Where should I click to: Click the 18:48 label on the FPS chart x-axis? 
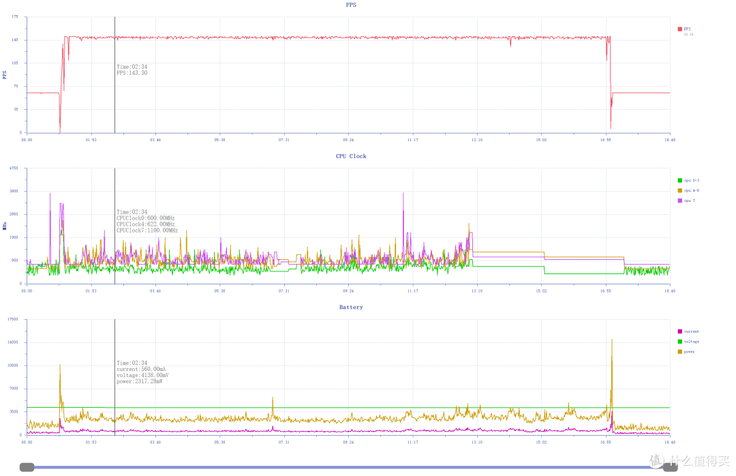pyautogui.click(x=670, y=140)
